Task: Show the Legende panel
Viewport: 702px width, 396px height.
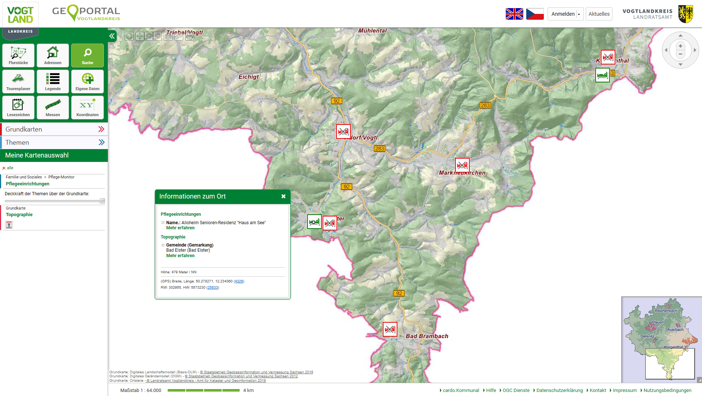Action: coord(53,81)
